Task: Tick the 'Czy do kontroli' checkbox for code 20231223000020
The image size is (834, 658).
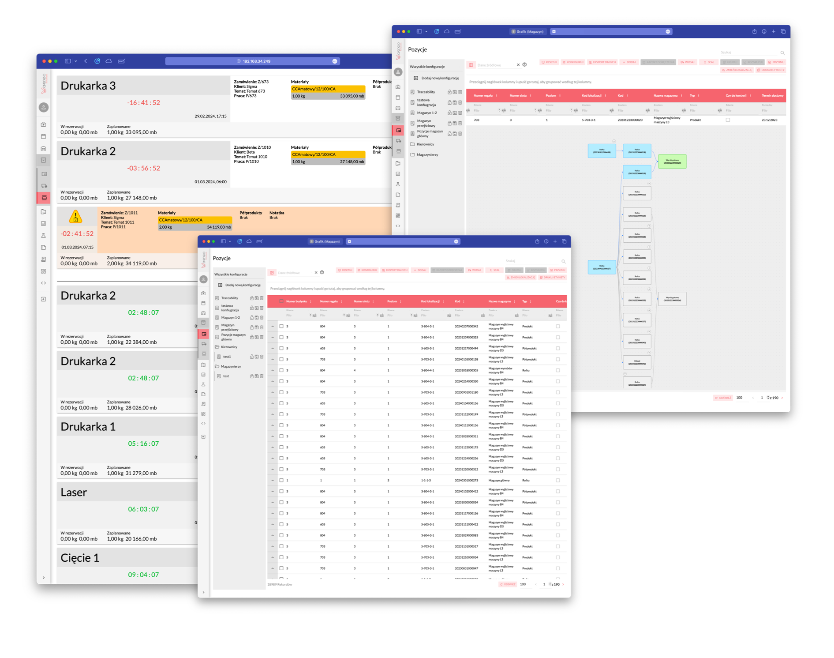Action: (x=728, y=120)
